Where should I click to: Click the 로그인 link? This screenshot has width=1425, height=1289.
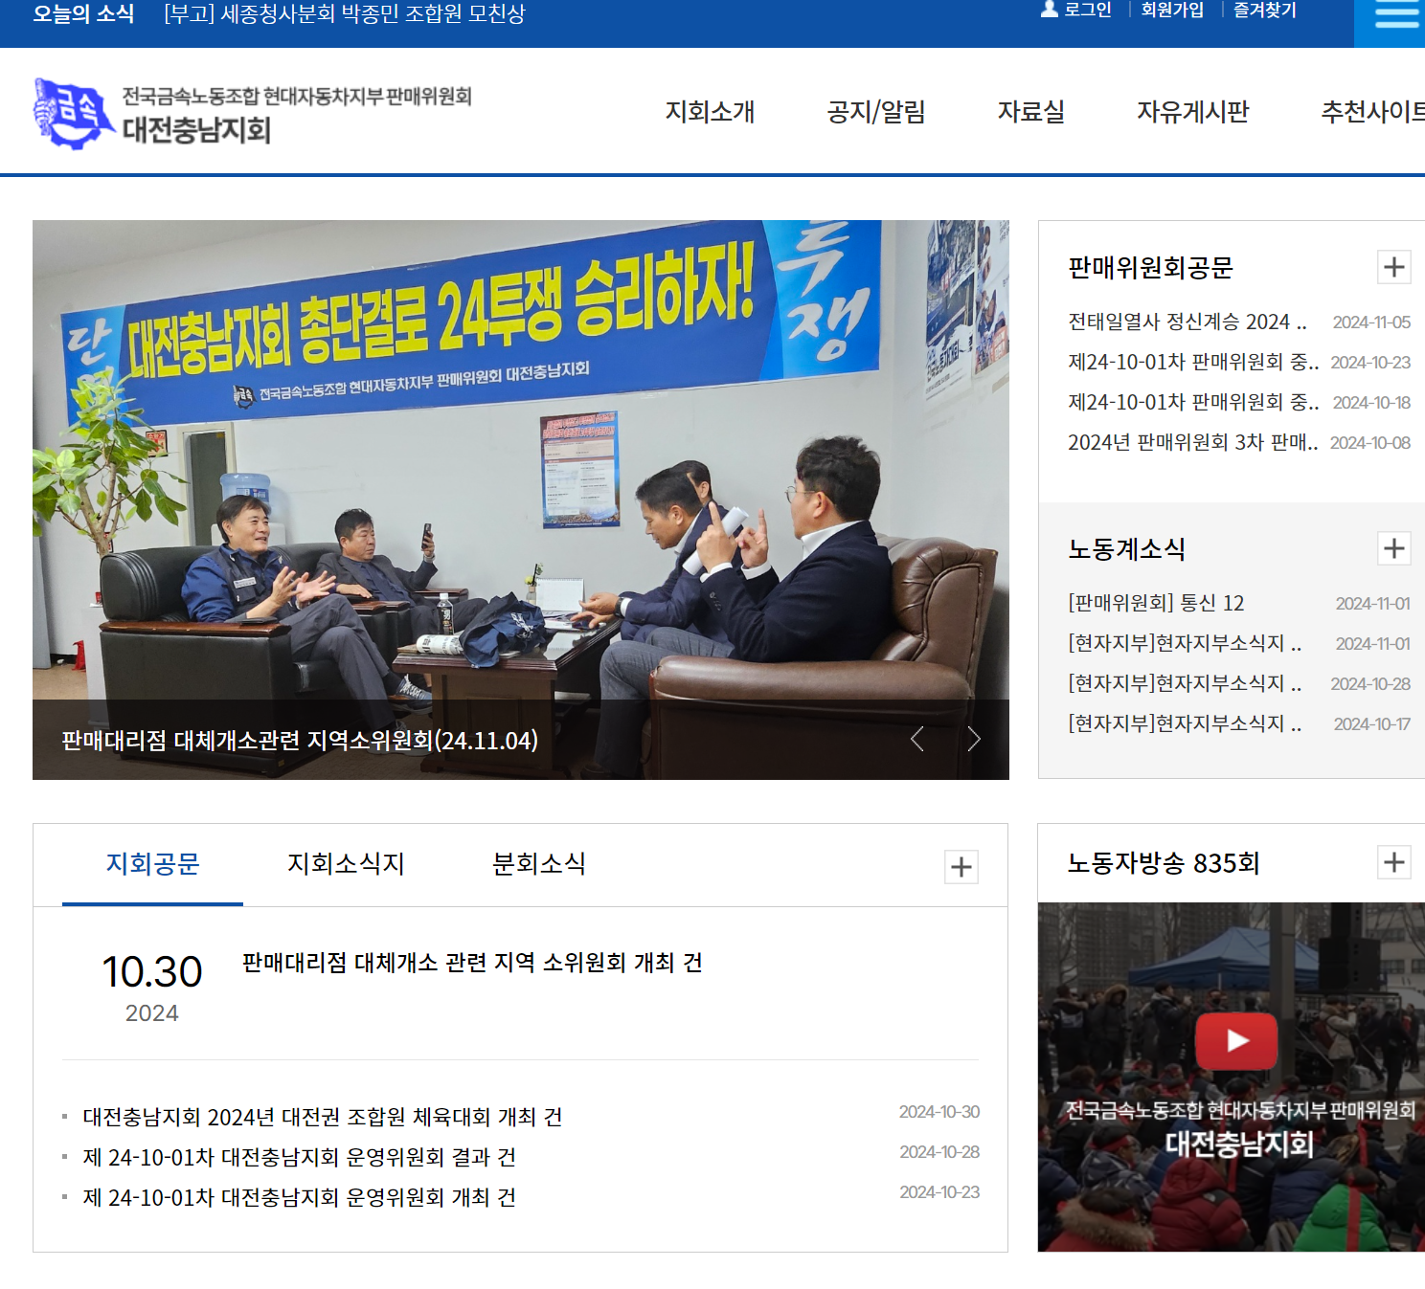click(x=1088, y=11)
